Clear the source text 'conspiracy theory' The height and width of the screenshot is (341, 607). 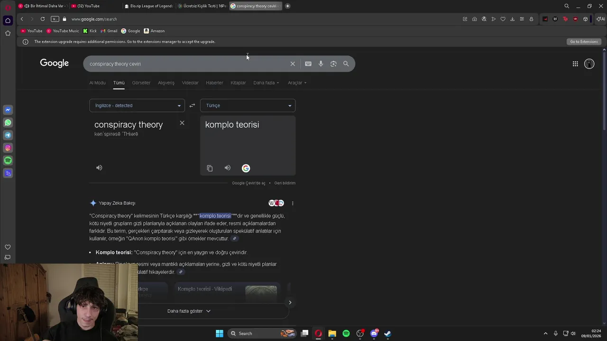click(x=182, y=123)
